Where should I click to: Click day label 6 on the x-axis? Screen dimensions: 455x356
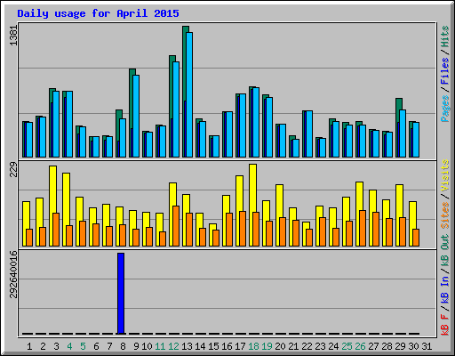click(96, 346)
